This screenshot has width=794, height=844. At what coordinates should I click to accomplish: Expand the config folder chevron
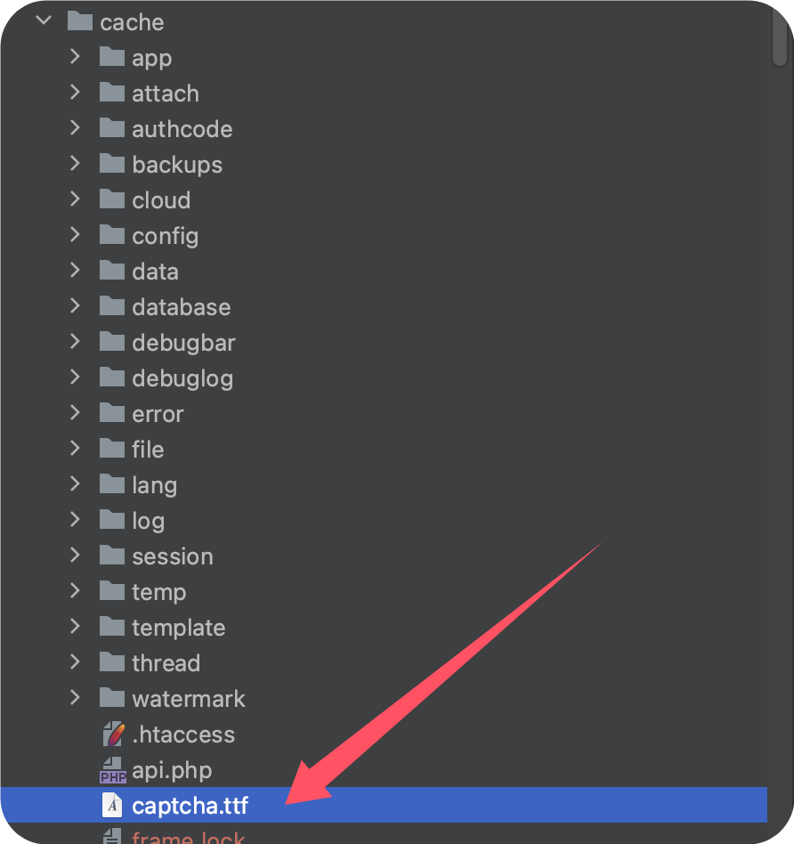click(75, 235)
